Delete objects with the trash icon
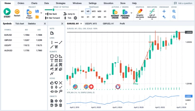The image size is (195, 111). [x=61, y=105]
